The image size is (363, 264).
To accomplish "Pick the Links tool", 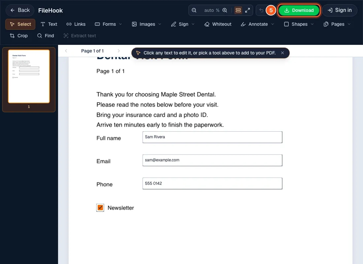I will 76,24.
